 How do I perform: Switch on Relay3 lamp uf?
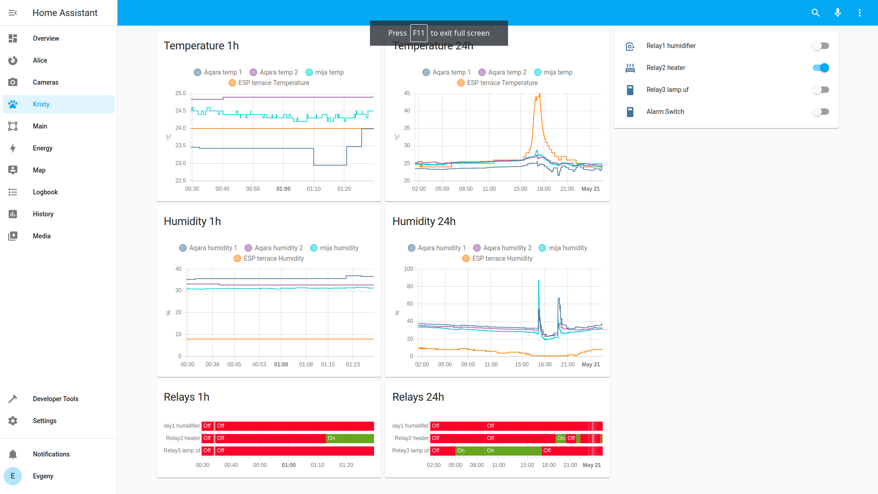point(820,90)
